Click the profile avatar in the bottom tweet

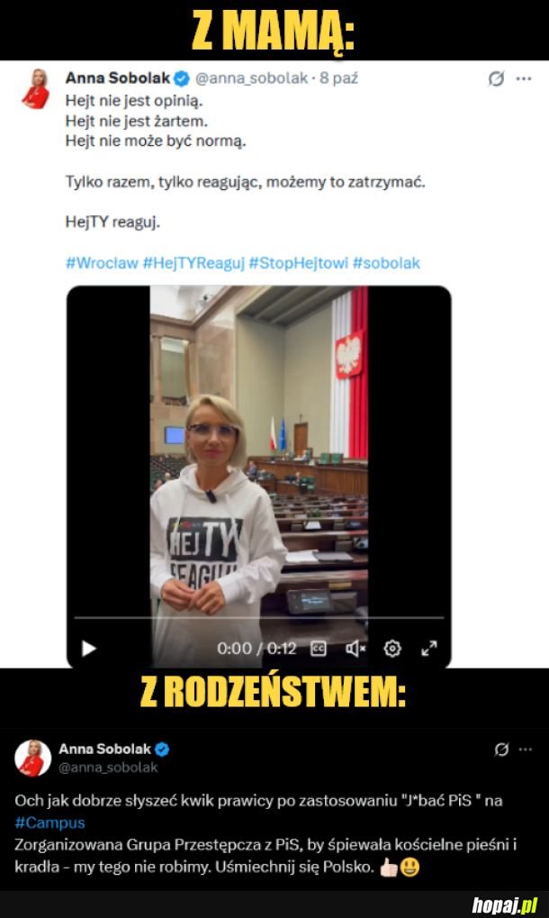pyautogui.click(x=32, y=758)
